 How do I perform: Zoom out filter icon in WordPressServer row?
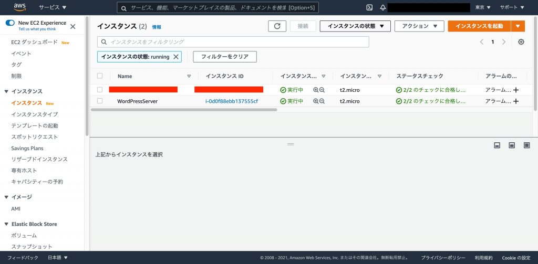(x=322, y=101)
